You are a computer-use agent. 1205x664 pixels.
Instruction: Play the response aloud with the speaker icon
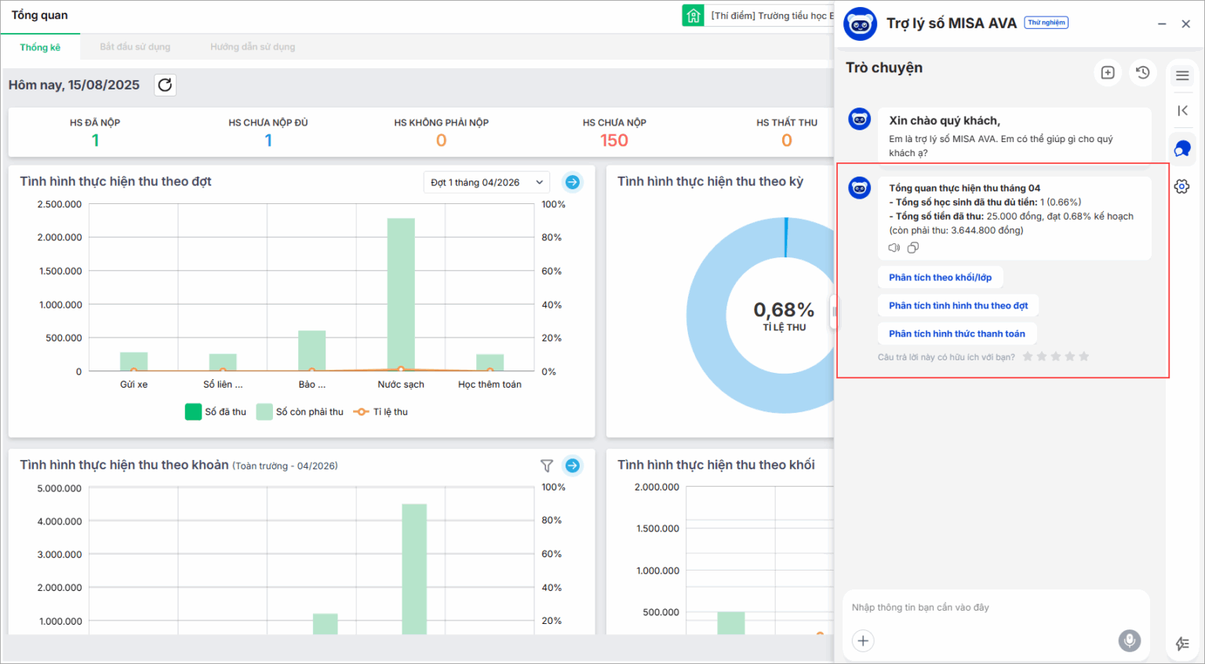click(894, 248)
